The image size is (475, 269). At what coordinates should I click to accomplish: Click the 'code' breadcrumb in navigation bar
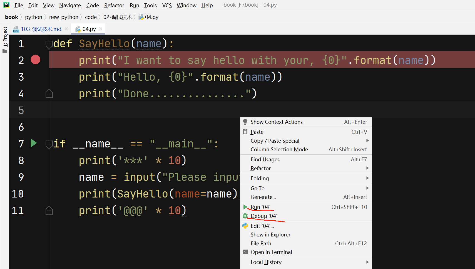[91, 17]
